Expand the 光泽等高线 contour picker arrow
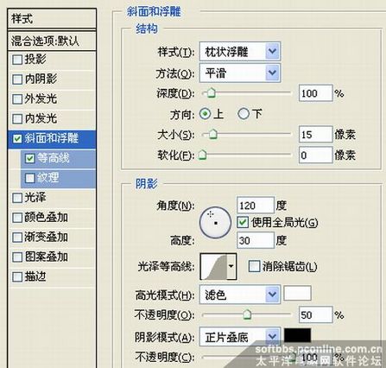This screenshot has height=368, width=386. click(231, 267)
